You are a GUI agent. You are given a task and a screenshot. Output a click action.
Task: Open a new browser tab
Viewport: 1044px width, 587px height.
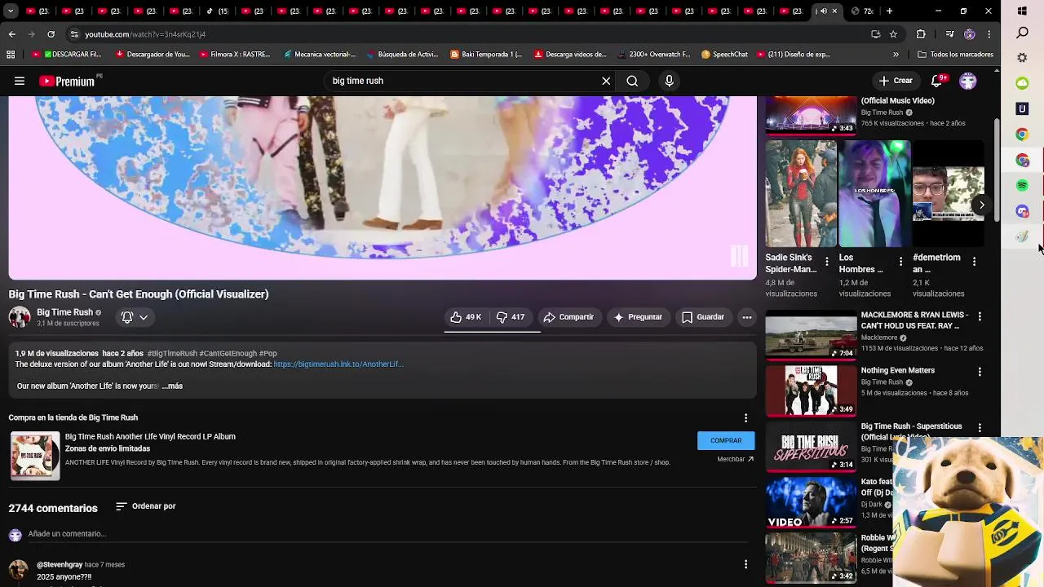pyautogui.click(x=889, y=11)
